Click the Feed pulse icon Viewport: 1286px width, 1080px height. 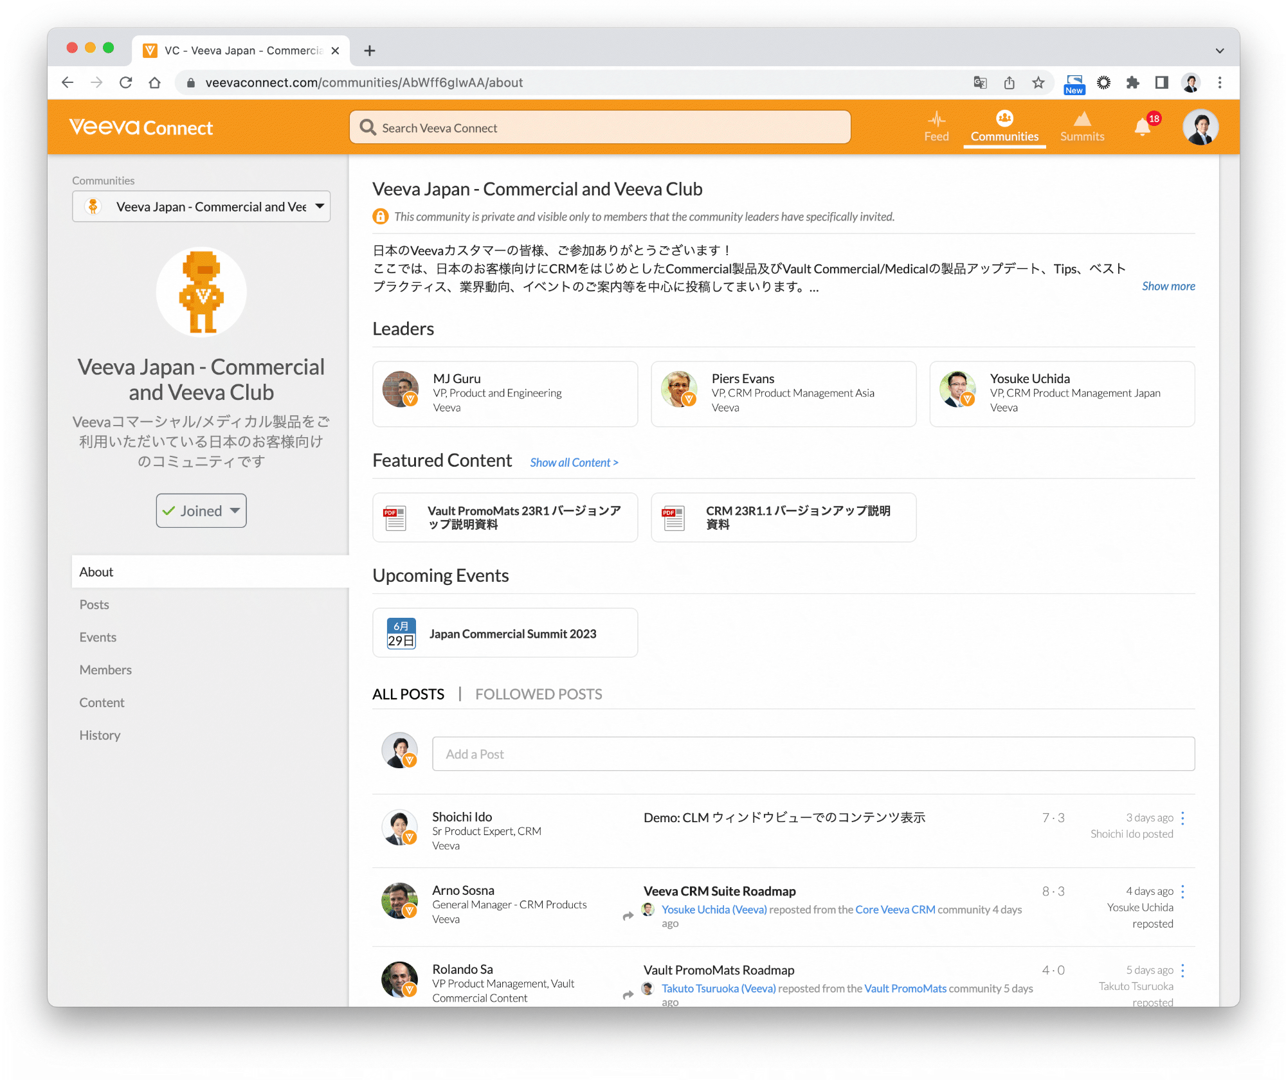936,120
